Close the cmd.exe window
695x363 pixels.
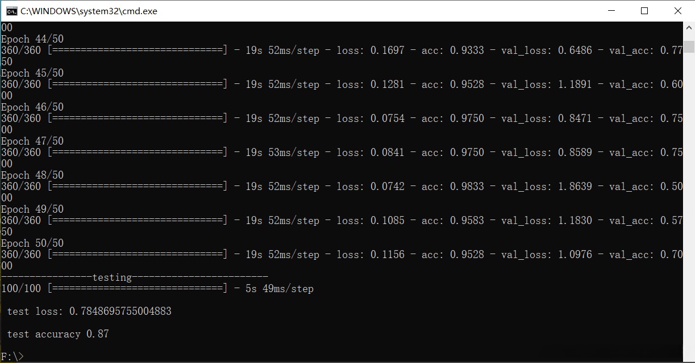(678, 11)
